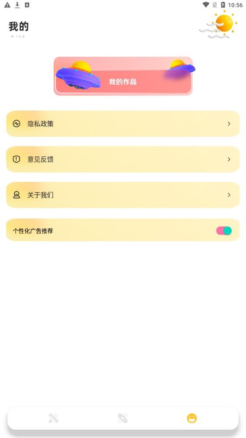Tap the warning triangle status icon
246x438 pixels.
[7, 5]
